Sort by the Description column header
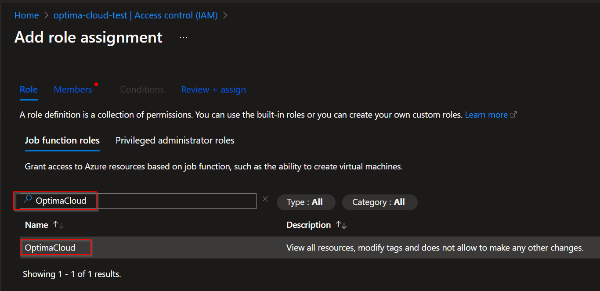The height and width of the screenshot is (291, 600). pyautogui.click(x=308, y=225)
